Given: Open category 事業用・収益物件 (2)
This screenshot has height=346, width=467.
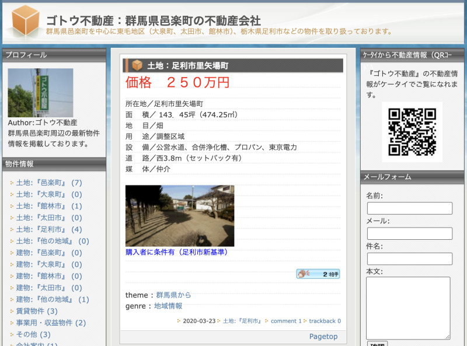Looking at the screenshot, I should point(51,323).
